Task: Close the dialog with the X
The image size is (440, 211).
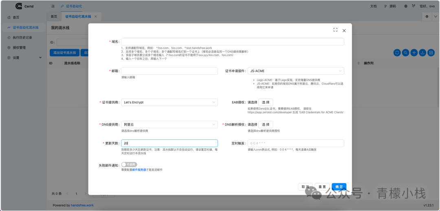Action: pyautogui.click(x=344, y=30)
